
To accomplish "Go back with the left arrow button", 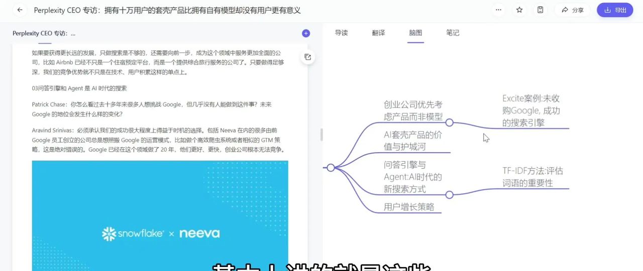I will (x=20, y=10).
